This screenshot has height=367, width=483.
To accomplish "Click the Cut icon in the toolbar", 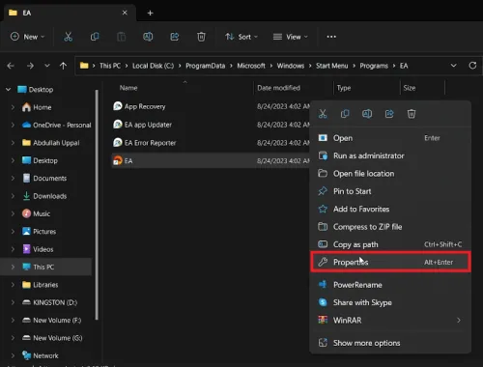I will click(x=68, y=37).
